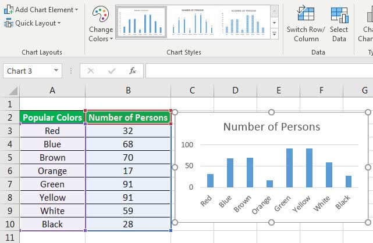Click the chart's bottom-middle sizing handle

pyautogui.click(x=271, y=222)
